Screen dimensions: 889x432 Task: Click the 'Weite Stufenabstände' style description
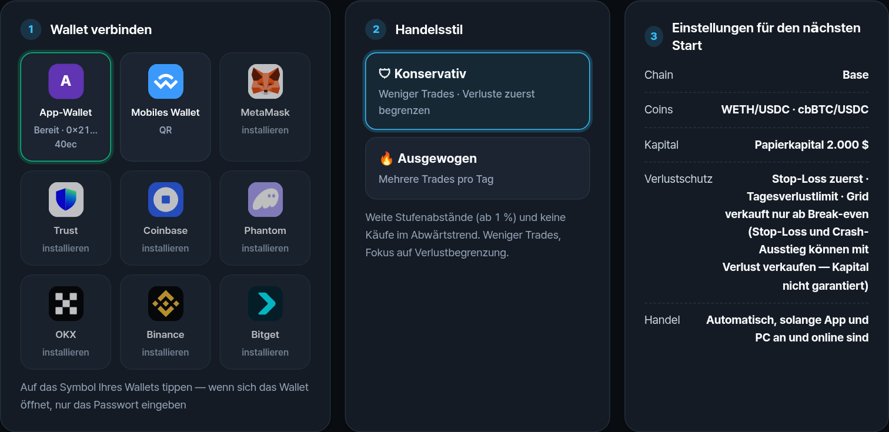point(466,235)
